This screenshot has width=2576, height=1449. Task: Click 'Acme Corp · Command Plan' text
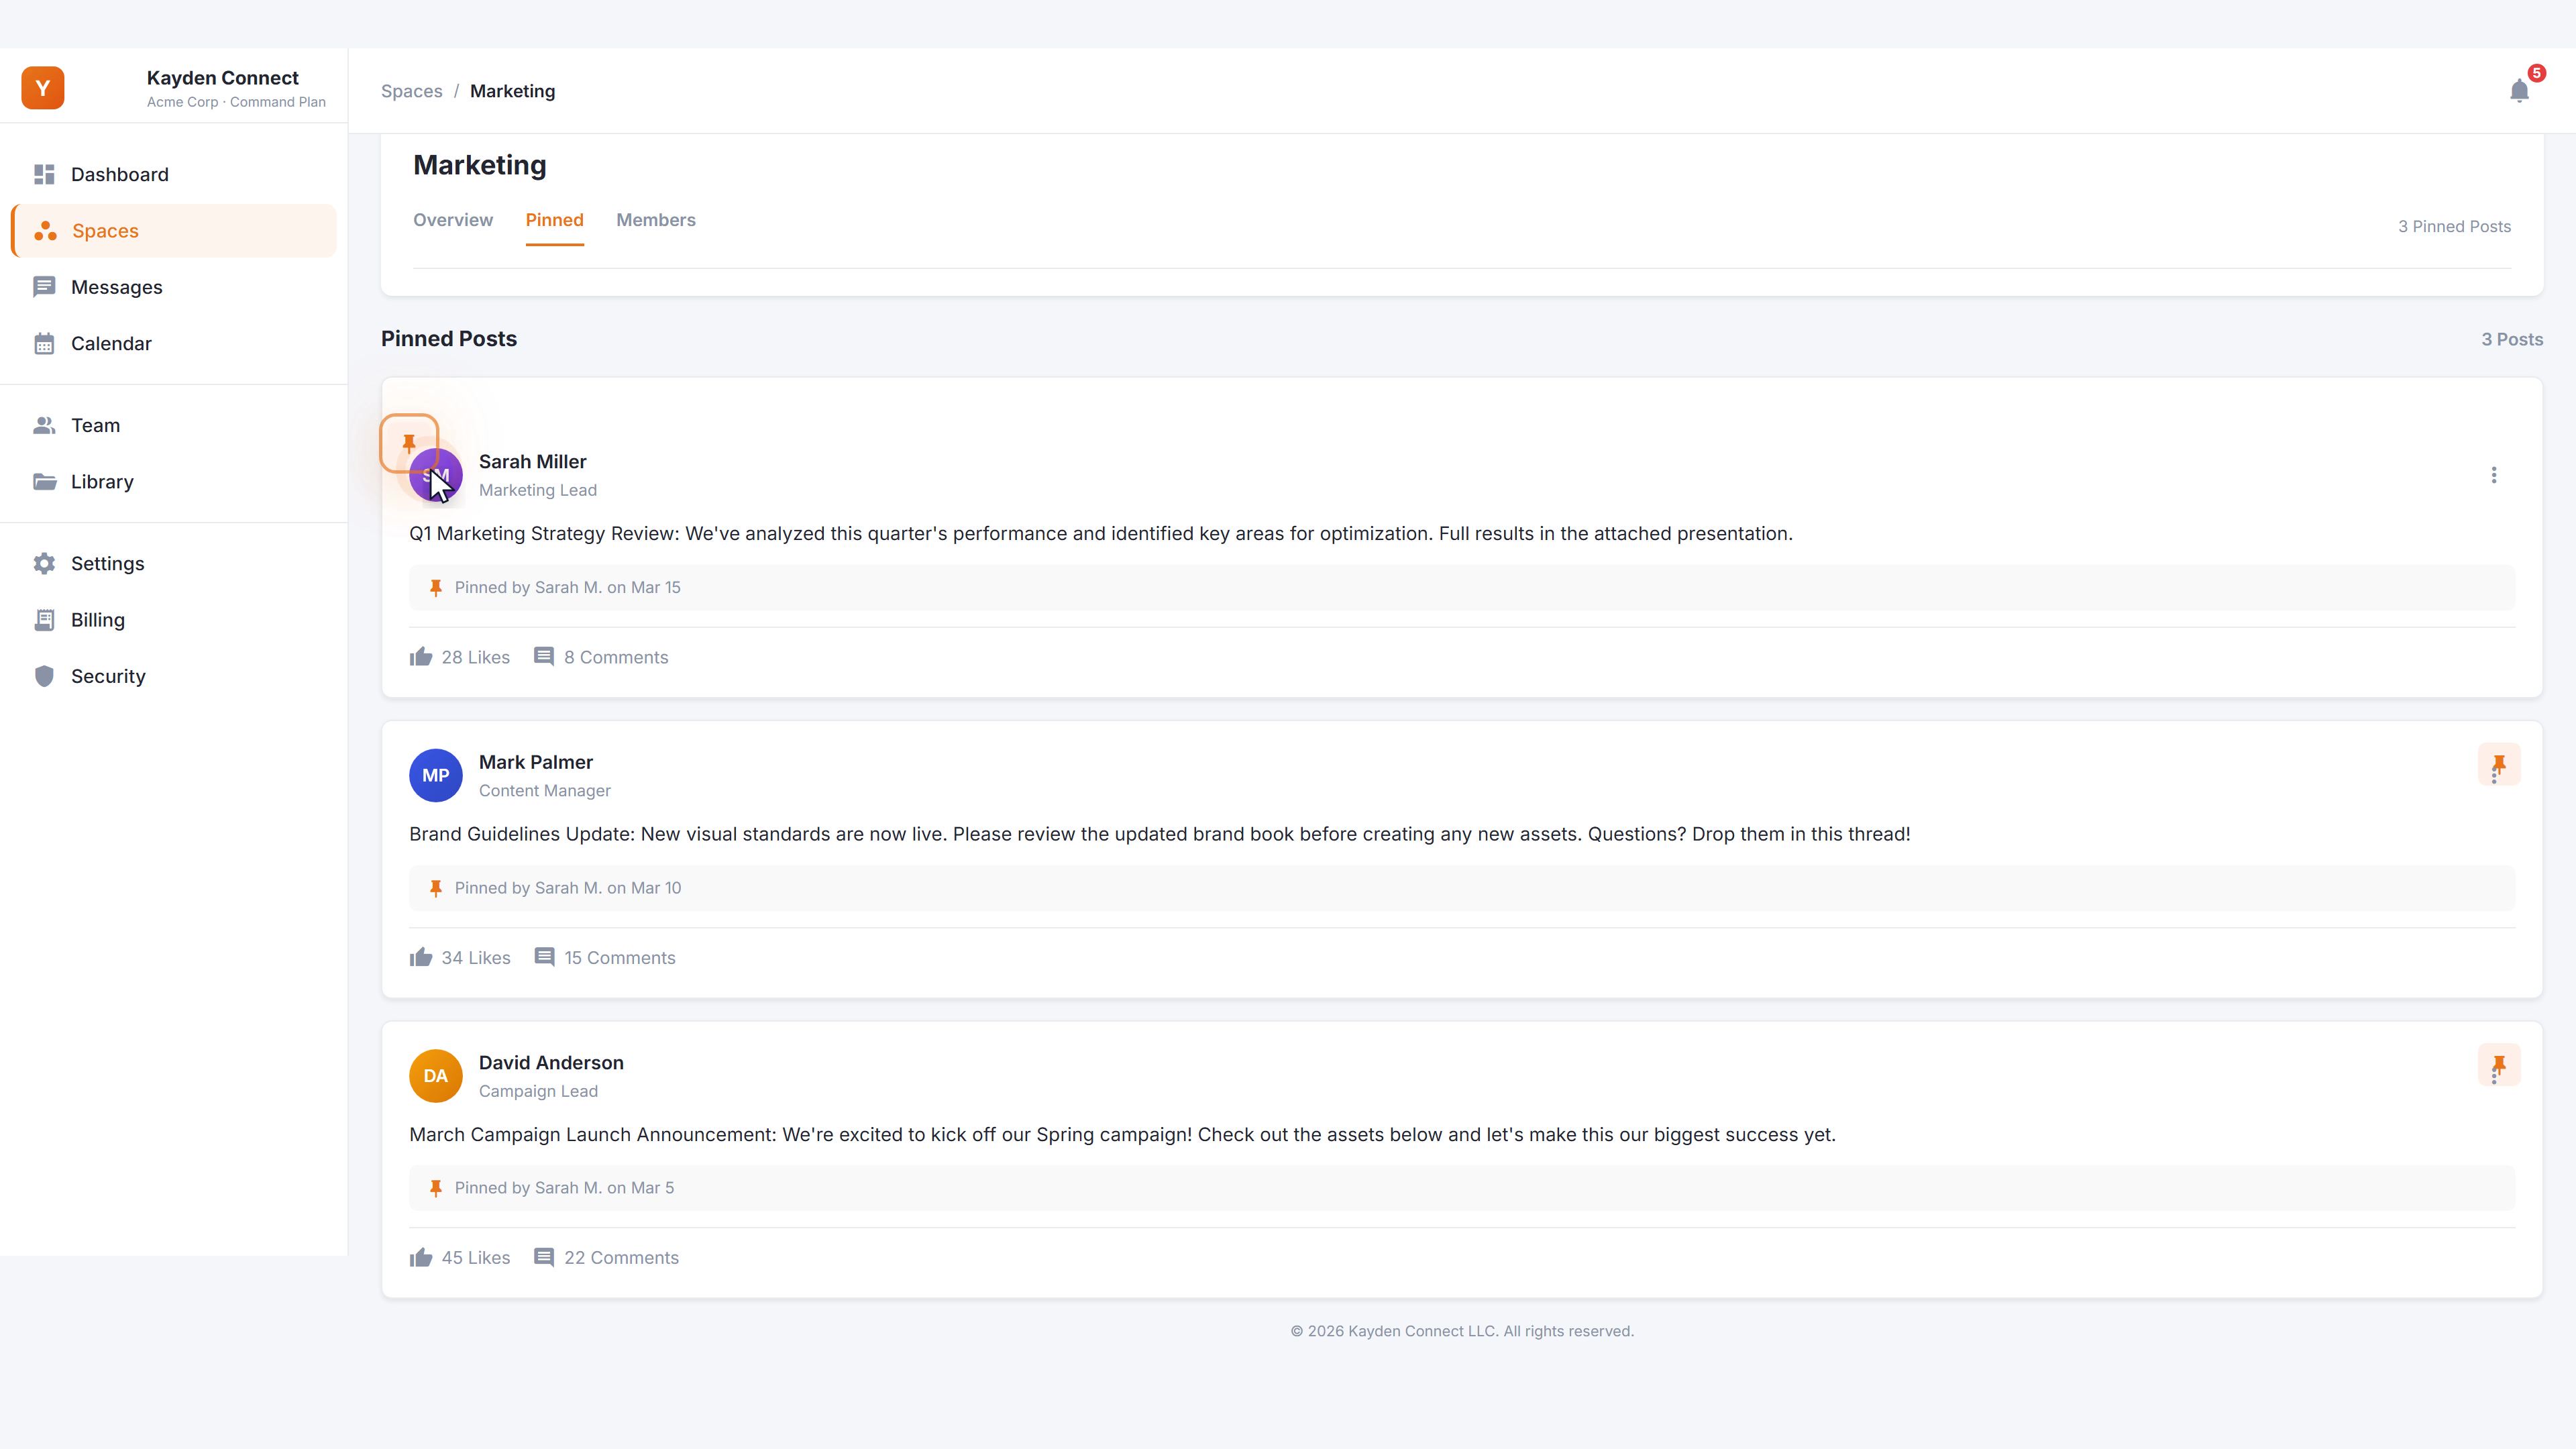tap(236, 102)
